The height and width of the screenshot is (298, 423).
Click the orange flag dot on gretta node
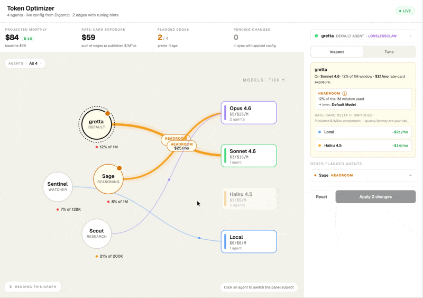(x=107, y=113)
